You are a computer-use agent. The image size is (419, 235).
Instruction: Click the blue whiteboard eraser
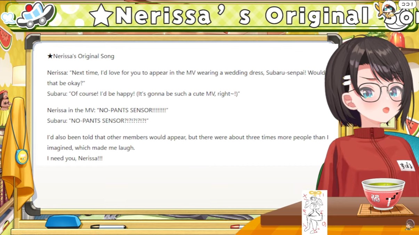coord(63,222)
